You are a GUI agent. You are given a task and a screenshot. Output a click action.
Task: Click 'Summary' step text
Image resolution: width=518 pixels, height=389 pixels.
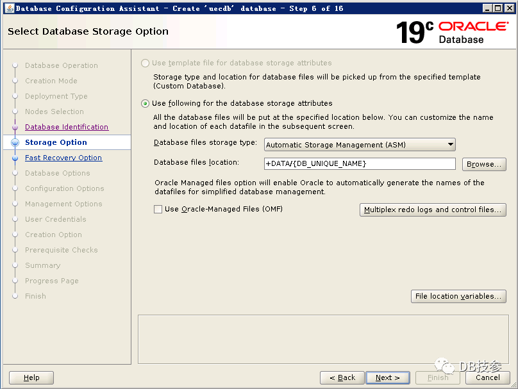[42, 265]
